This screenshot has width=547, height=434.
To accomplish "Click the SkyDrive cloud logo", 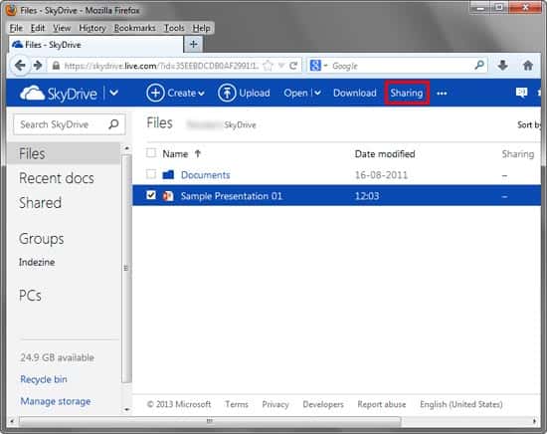I will [32, 94].
